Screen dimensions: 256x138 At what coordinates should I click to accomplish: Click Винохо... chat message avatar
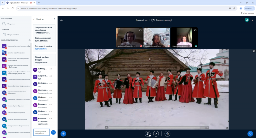(x=35, y=105)
